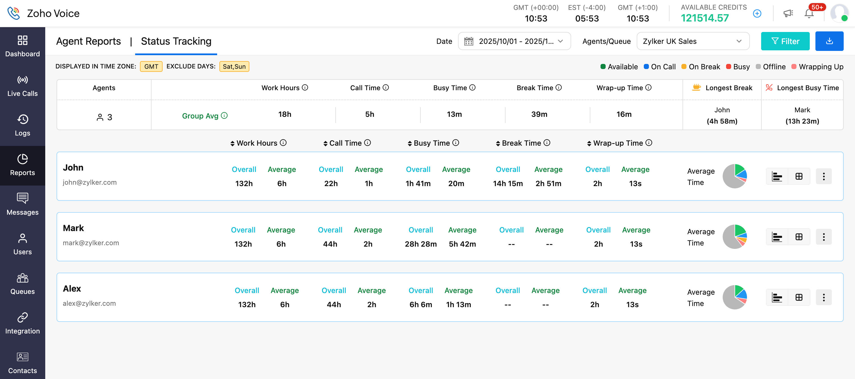Click the add credits plus icon
The width and height of the screenshot is (855, 379).
tap(757, 14)
